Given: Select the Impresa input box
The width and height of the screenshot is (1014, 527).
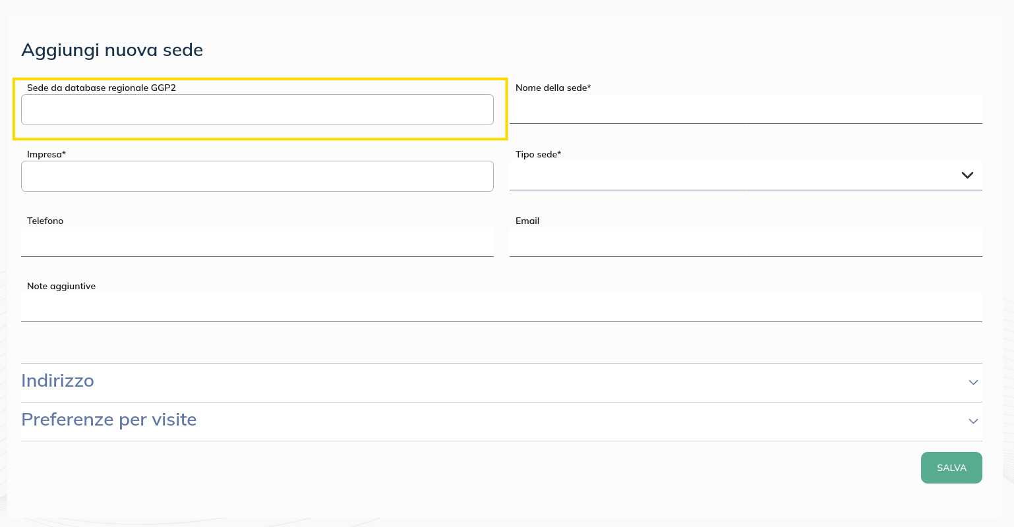Looking at the screenshot, I should (257, 177).
